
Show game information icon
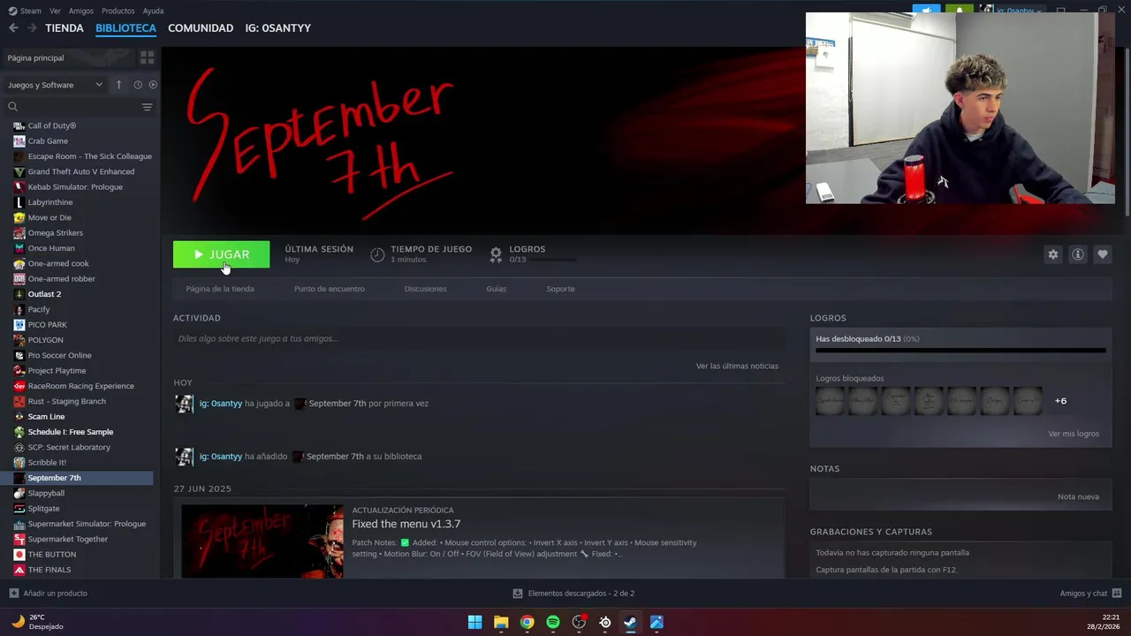coord(1077,254)
